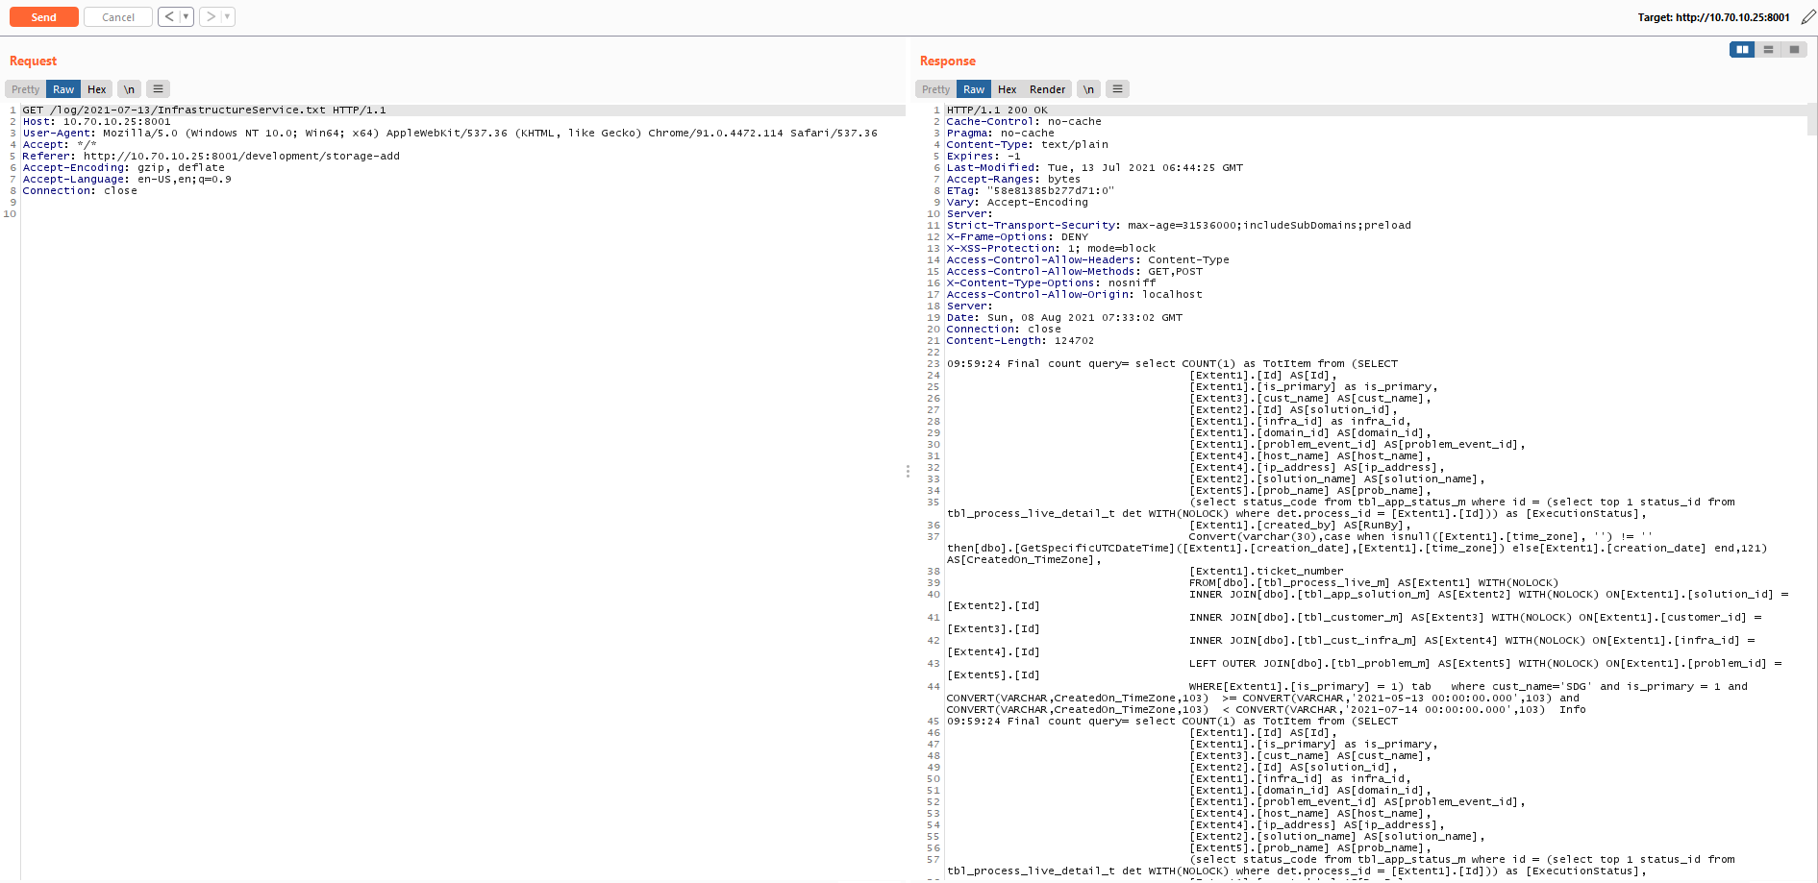The image size is (1818, 883).
Task: Click the Cache-Control: no-cache response header
Action: pos(1024,122)
